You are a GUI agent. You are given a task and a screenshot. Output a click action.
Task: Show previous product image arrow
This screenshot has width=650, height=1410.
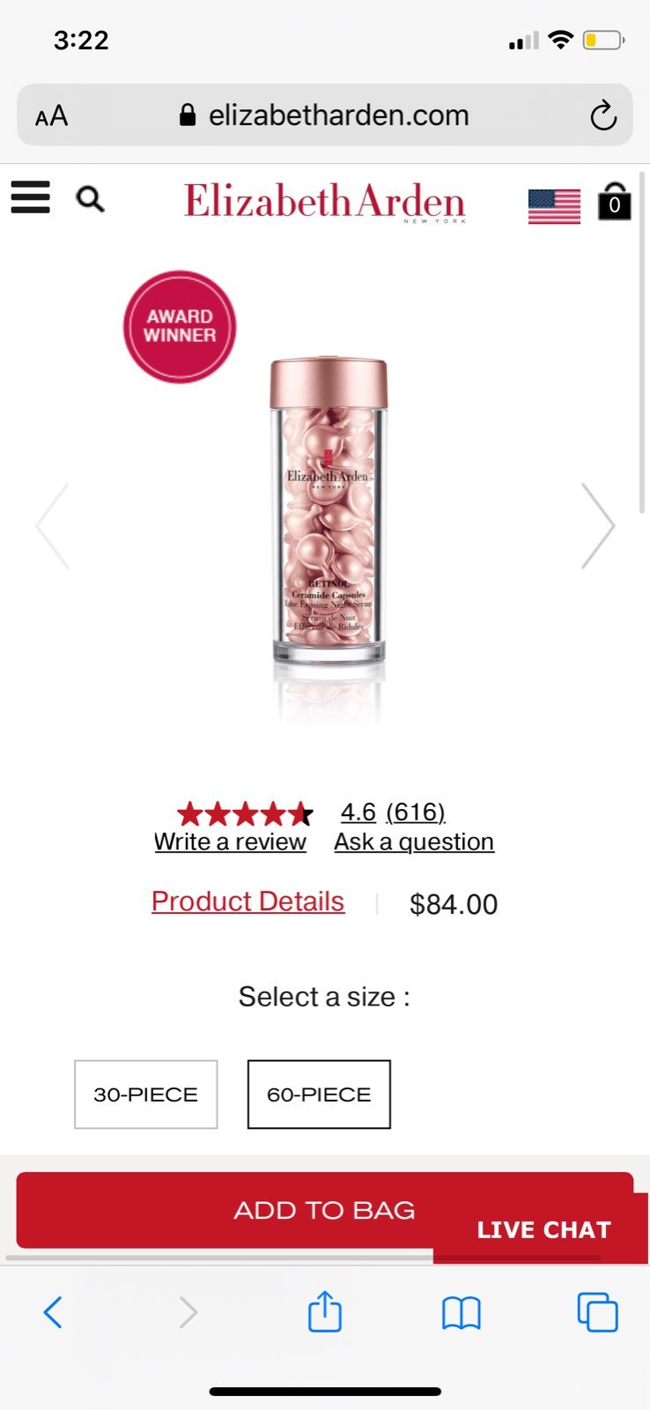[x=52, y=526]
